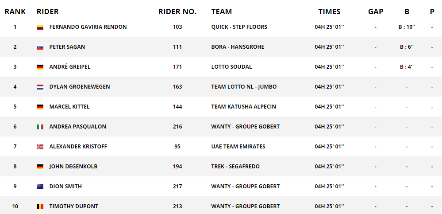This screenshot has width=442, height=214.
Task: Click the German flag next to André Greipel
Action: click(40, 67)
